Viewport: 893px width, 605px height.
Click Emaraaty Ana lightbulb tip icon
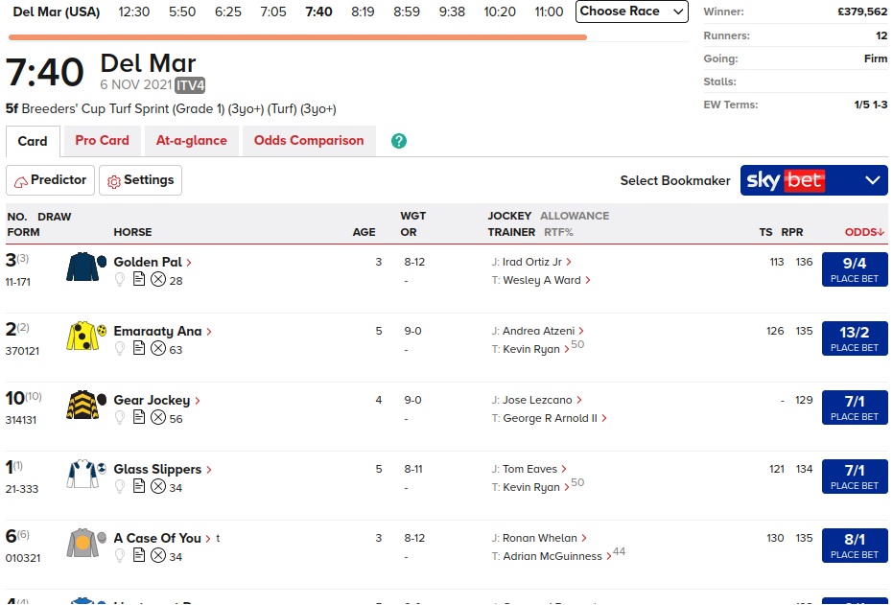120,348
